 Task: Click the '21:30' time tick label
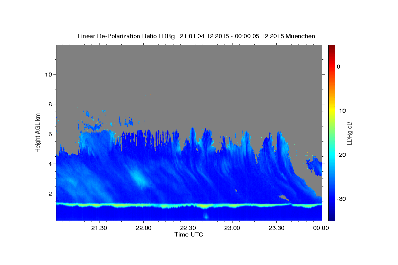[99, 228]
